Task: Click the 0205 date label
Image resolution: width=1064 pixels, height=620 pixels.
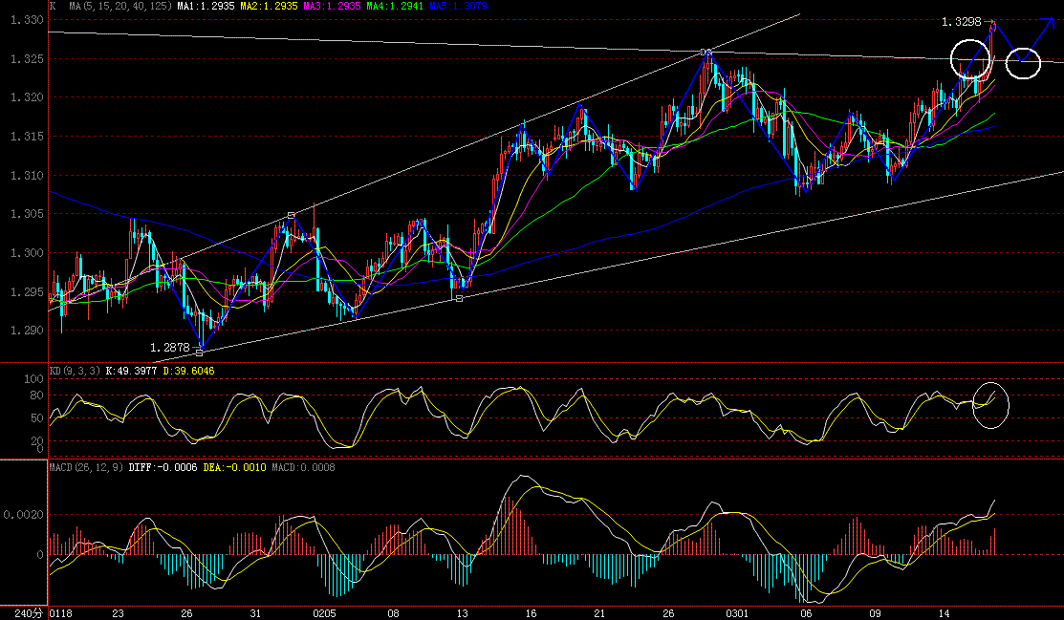Action: [x=324, y=613]
